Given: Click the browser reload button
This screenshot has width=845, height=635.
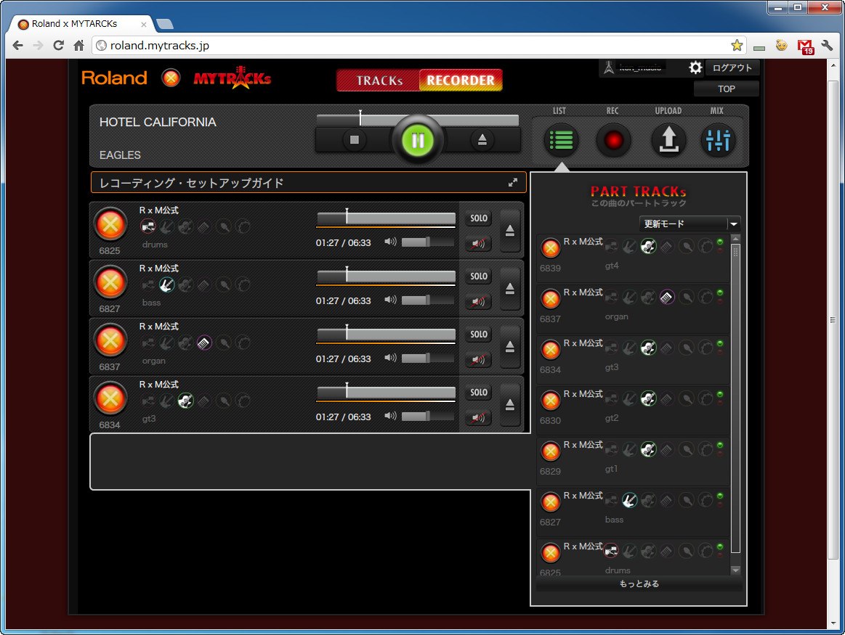Looking at the screenshot, I should click(x=59, y=45).
